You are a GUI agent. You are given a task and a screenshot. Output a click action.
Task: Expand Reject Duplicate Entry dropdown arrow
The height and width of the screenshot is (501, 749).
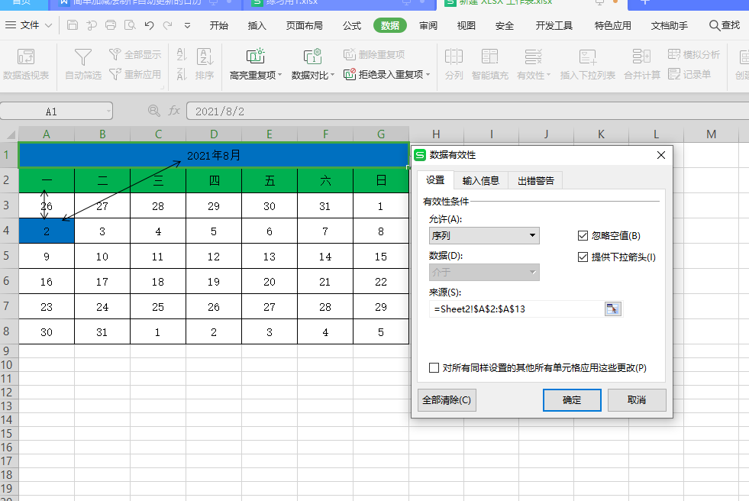(428, 75)
